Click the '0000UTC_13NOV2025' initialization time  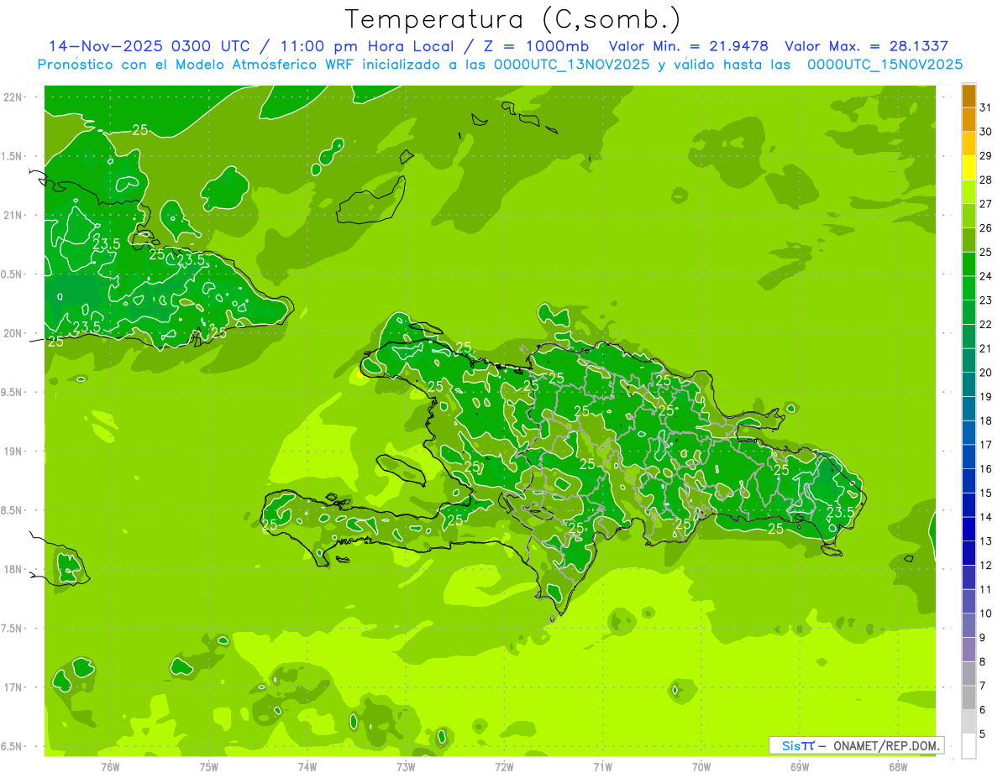570,65
